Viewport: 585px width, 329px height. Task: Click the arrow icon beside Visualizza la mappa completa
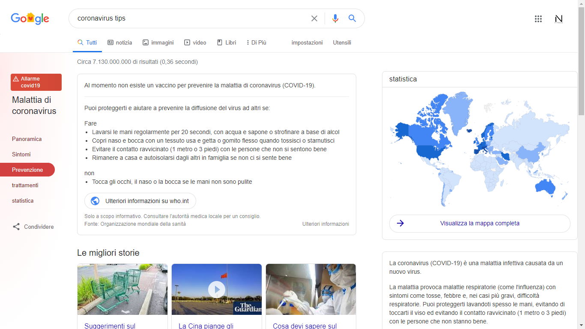(400, 223)
